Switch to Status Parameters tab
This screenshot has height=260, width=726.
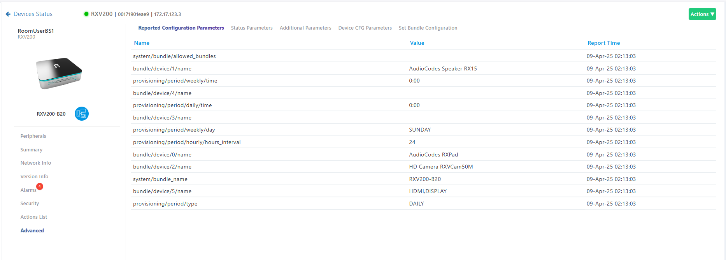[252, 28]
